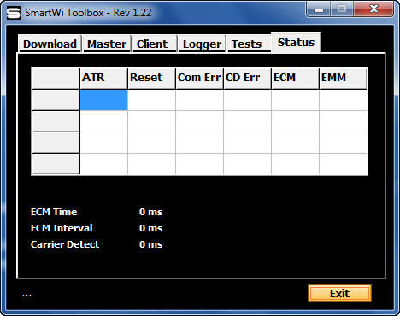Click the ATR column header
The image size is (400, 316).
[x=103, y=79]
